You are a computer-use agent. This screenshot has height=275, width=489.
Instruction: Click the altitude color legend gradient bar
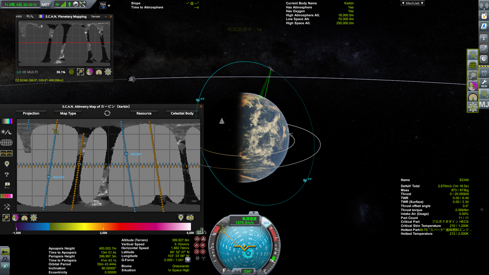(104, 226)
